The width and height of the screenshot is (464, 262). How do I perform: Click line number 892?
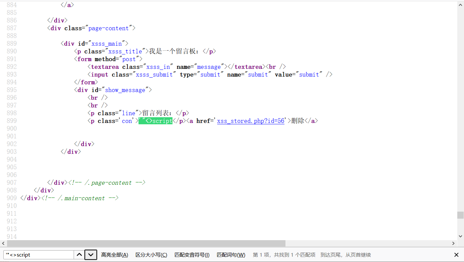pyautogui.click(x=12, y=67)
